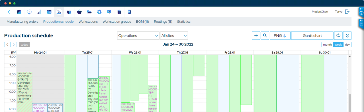
Task: Open the calendar module icon
Action: [49, 12]
